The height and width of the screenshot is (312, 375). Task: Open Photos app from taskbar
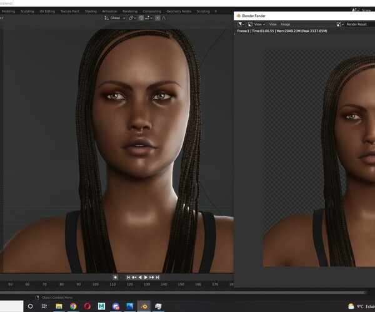point(130,306)
